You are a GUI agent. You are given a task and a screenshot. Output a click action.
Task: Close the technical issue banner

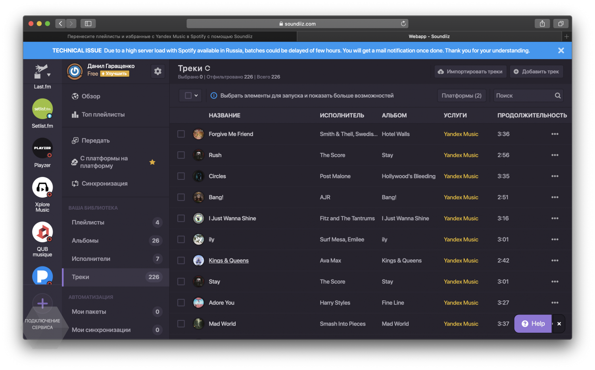pos(561,50)
